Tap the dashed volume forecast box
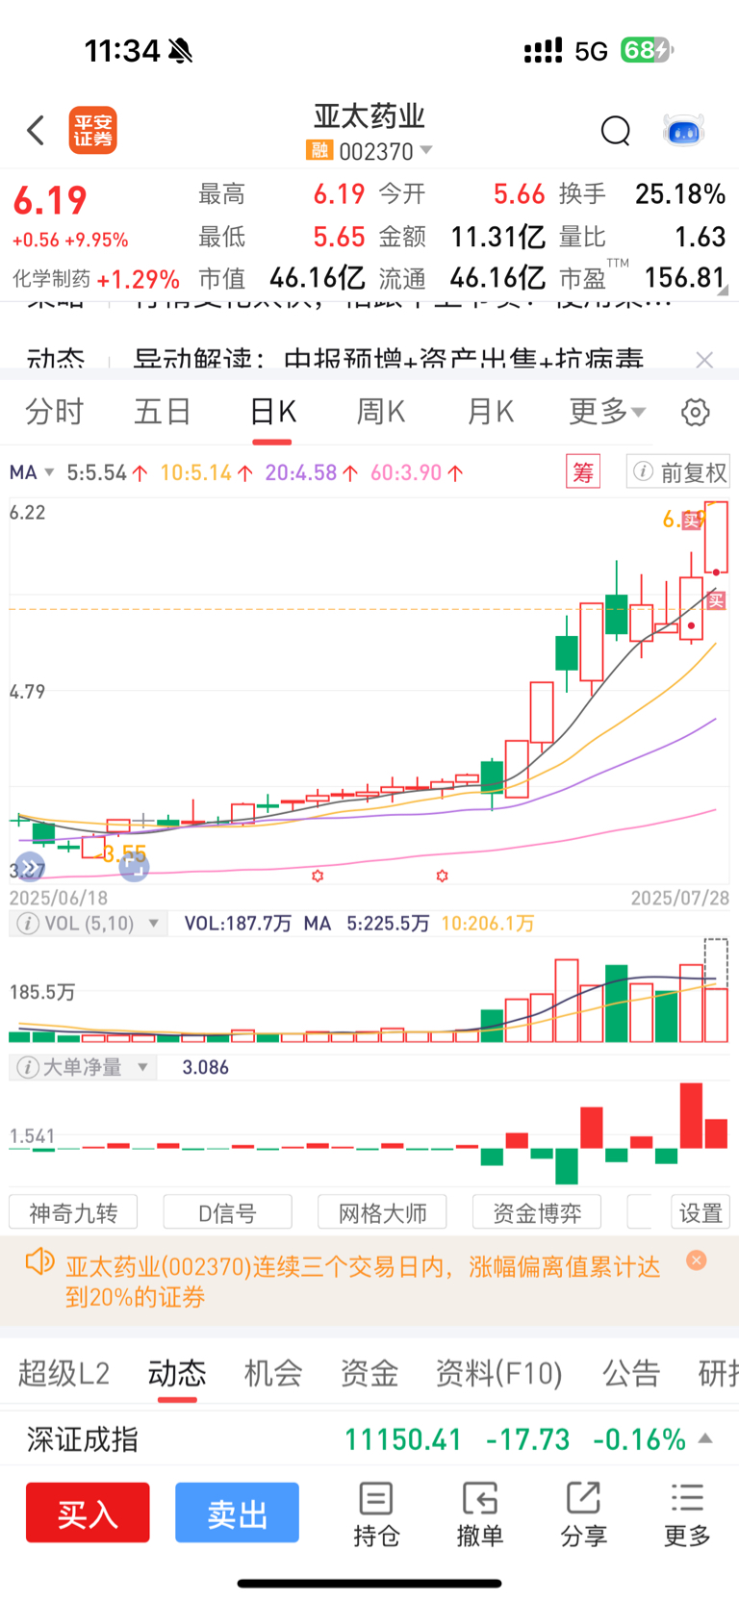739x1602 pixels. coord(716,962)
